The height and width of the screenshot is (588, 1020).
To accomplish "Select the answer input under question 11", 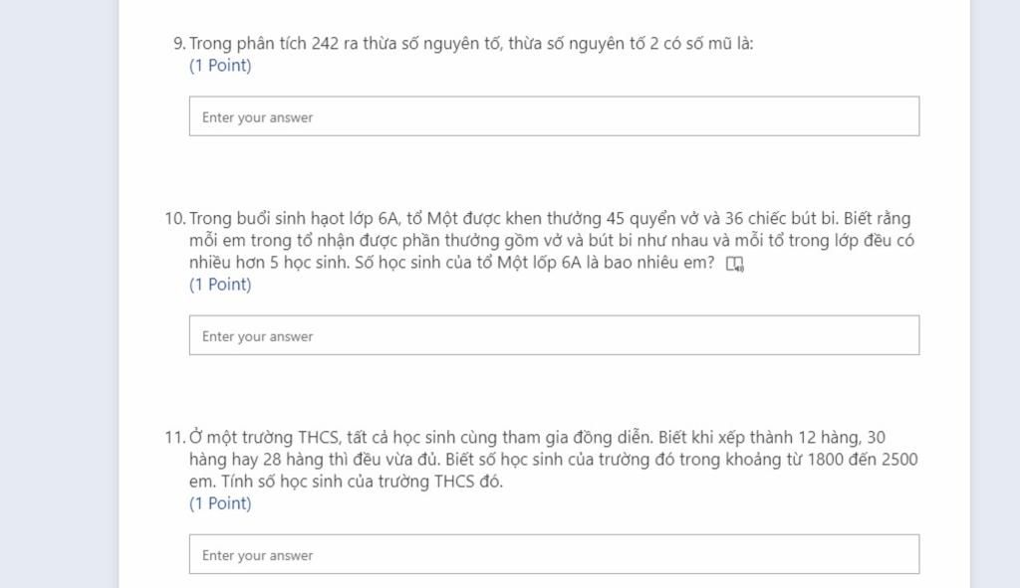I will click(x=554, y=554).
